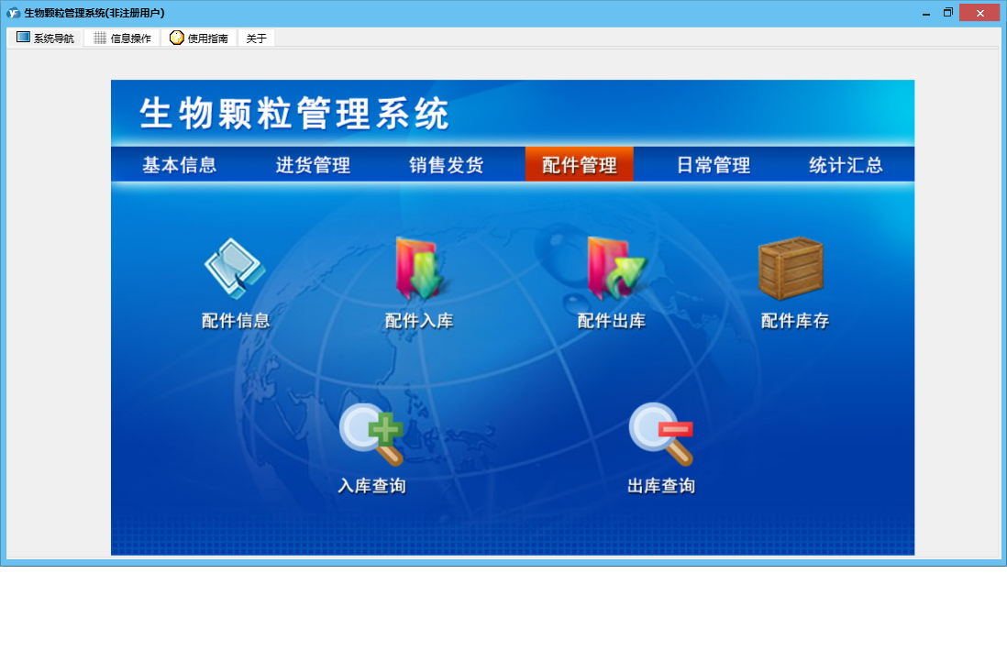Minimize the application window

tap(926, 13)
